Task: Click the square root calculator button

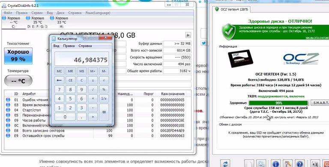Action: [x=104, y=80]
